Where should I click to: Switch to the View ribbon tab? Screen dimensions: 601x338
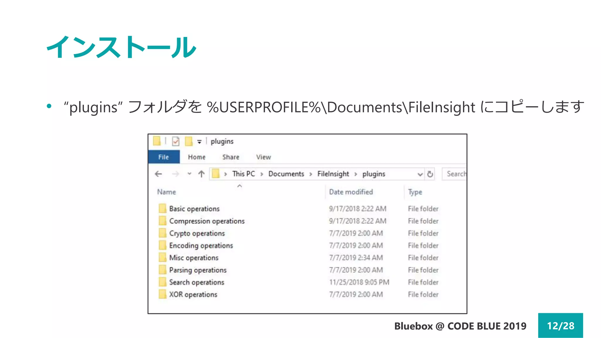click(x=264, y=157)
